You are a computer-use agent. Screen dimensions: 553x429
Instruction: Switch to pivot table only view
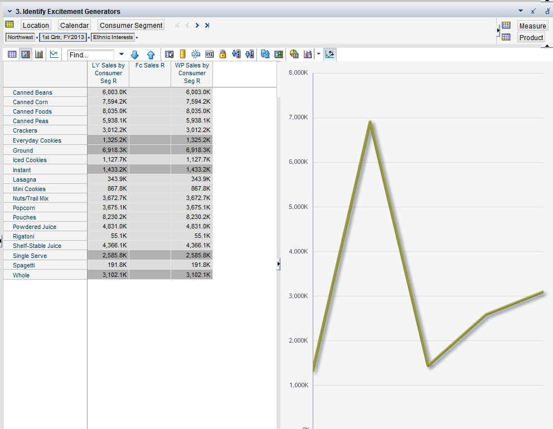(x=12, y=54)
